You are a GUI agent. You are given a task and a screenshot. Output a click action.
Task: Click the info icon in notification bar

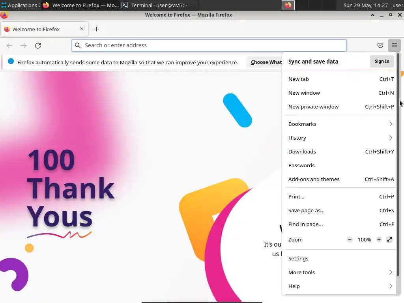pyautogui.click(x=11, y=61)
